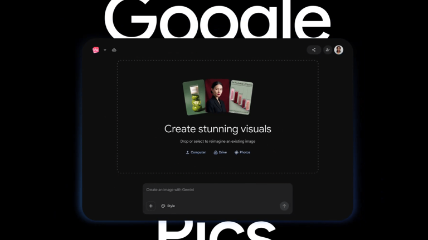This screenshot has width=428, height=240.
Task: Expand the dropdown chevron beside the app logo
Action: [105, 50]
